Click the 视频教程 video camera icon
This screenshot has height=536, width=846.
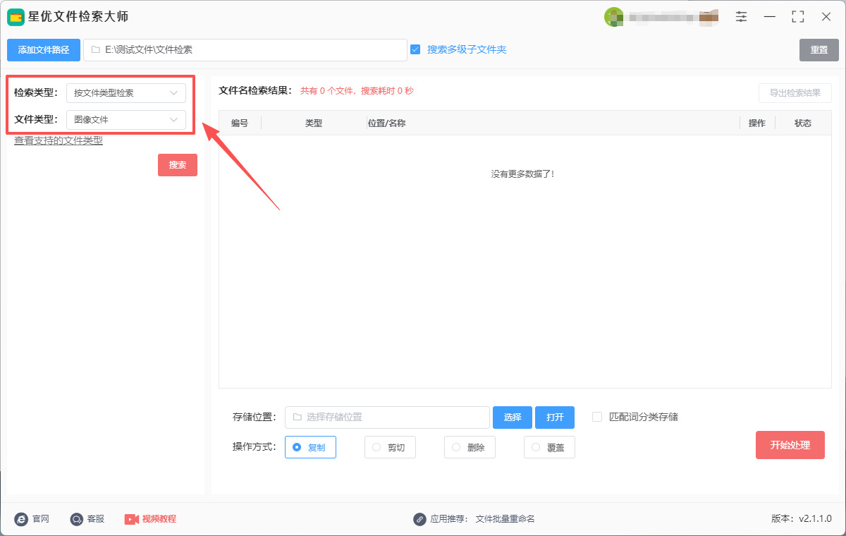click(131, 519)
